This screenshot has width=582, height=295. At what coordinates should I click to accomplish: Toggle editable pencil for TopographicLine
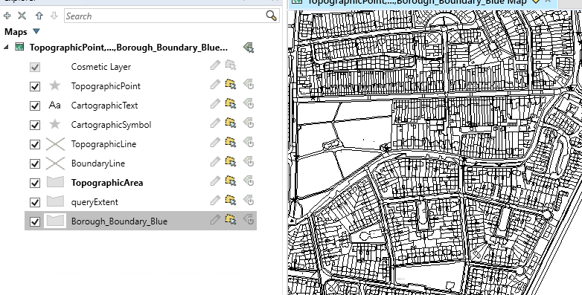(x=215, y=143)
